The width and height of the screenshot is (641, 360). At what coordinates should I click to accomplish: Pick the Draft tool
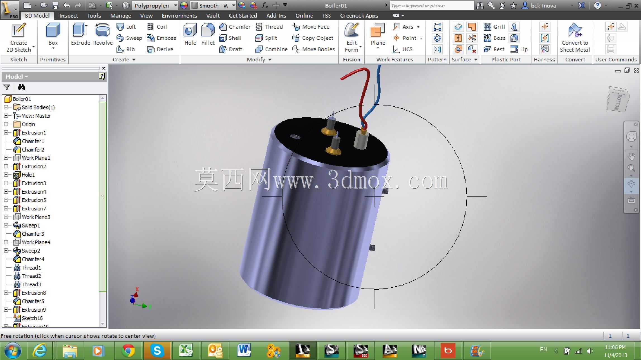(x=231, y=49)
